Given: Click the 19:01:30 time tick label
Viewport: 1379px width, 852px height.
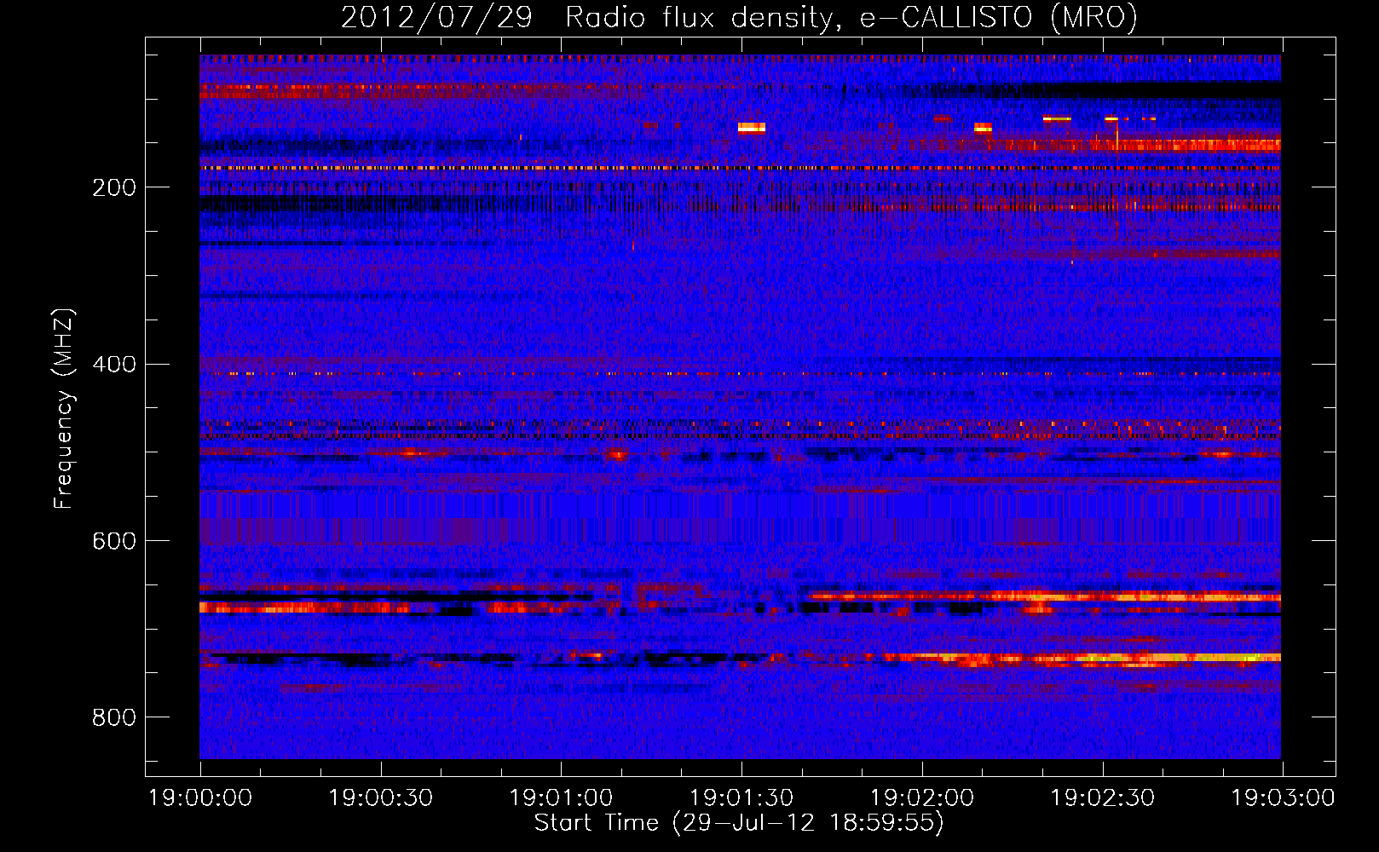Looking at the screenshot, I should point(741,798).
